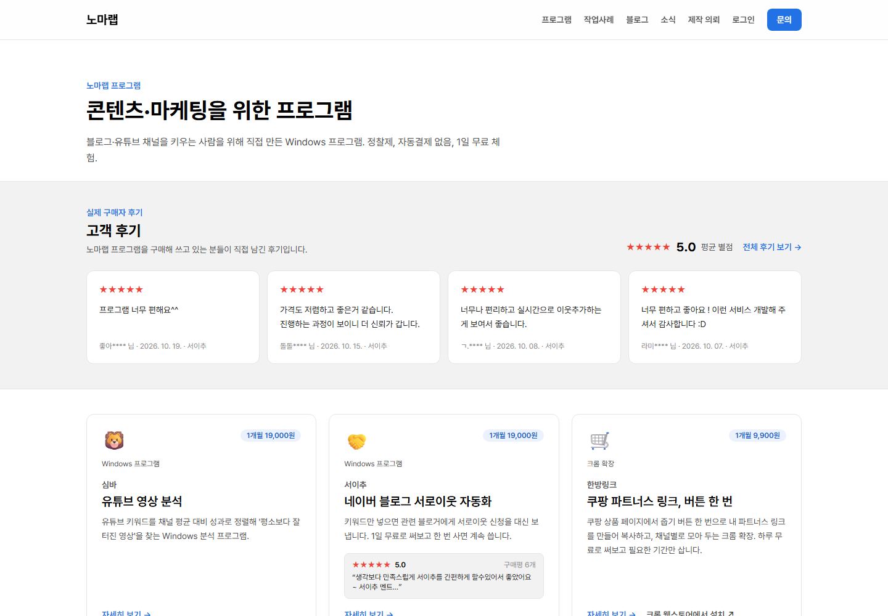Click the handshake icon for 서이추
Screen dimensions: 888x616
[356, 441]
